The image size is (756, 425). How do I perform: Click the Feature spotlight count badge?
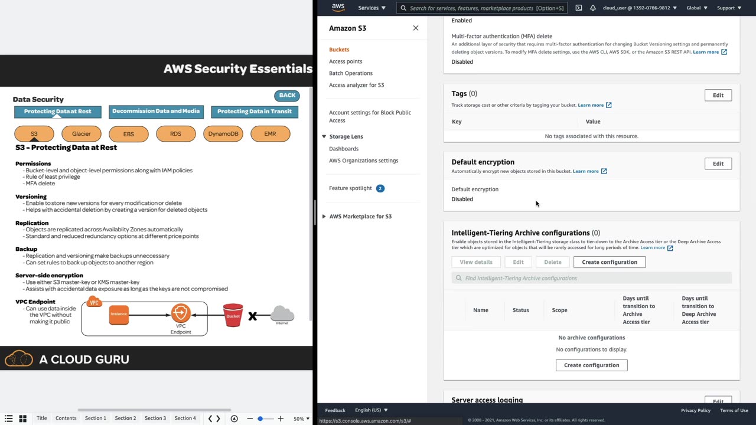pos(380,188)
